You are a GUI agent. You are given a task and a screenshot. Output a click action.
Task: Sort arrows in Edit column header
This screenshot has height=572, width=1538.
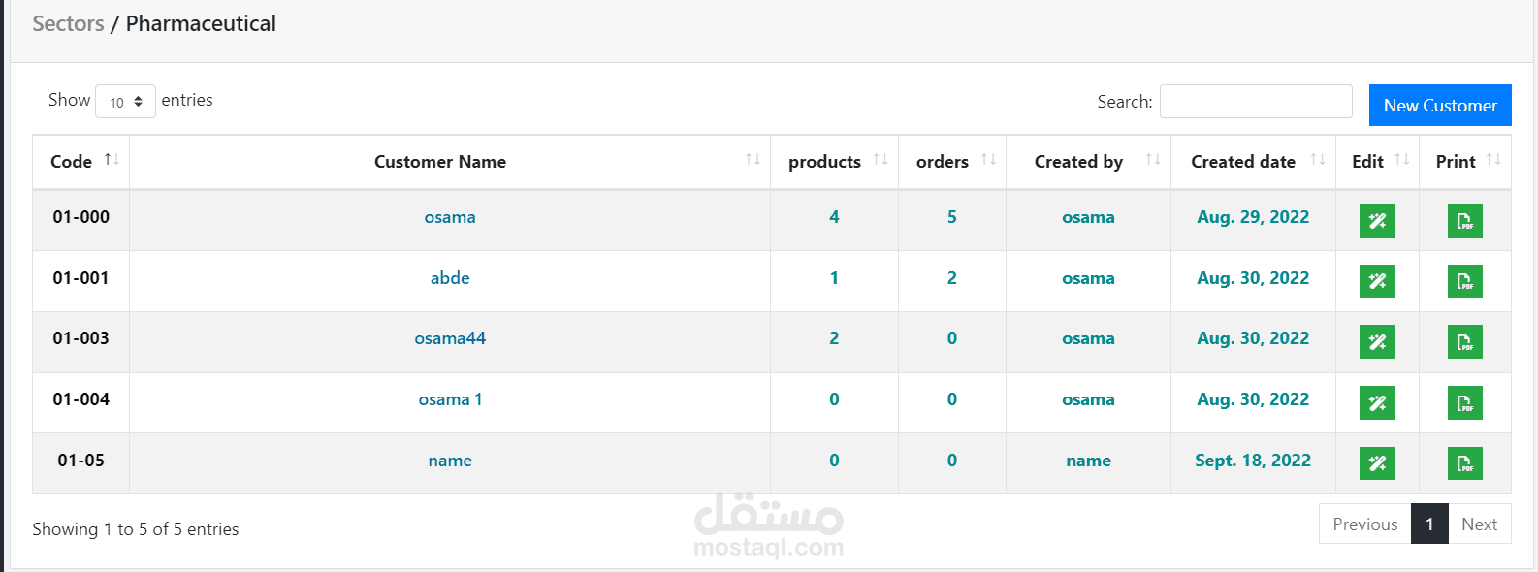(x=1402, y=160)
